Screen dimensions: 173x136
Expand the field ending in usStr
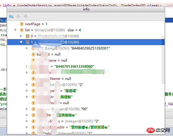coord(27,127)
